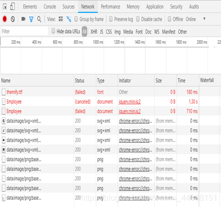This screenshot has height=207, width=221.
Task: Switch to large request rows view
Action: [x=61, y=19]
